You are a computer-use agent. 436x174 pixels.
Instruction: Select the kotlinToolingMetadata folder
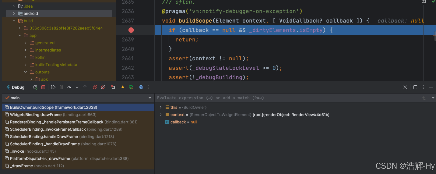pos(56,65)
